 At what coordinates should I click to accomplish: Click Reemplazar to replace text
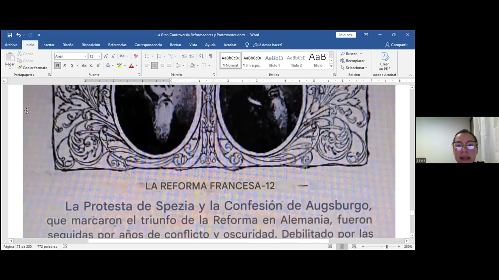(352, 61)
